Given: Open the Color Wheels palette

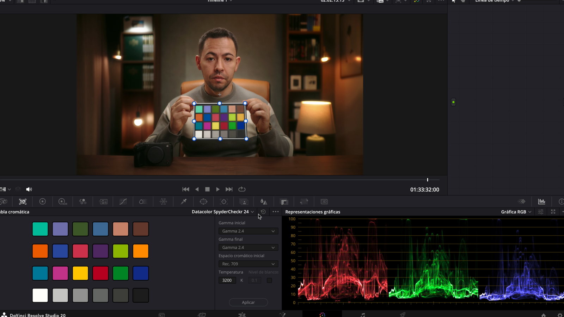Looking at the screenshot, I should [42, 201].
